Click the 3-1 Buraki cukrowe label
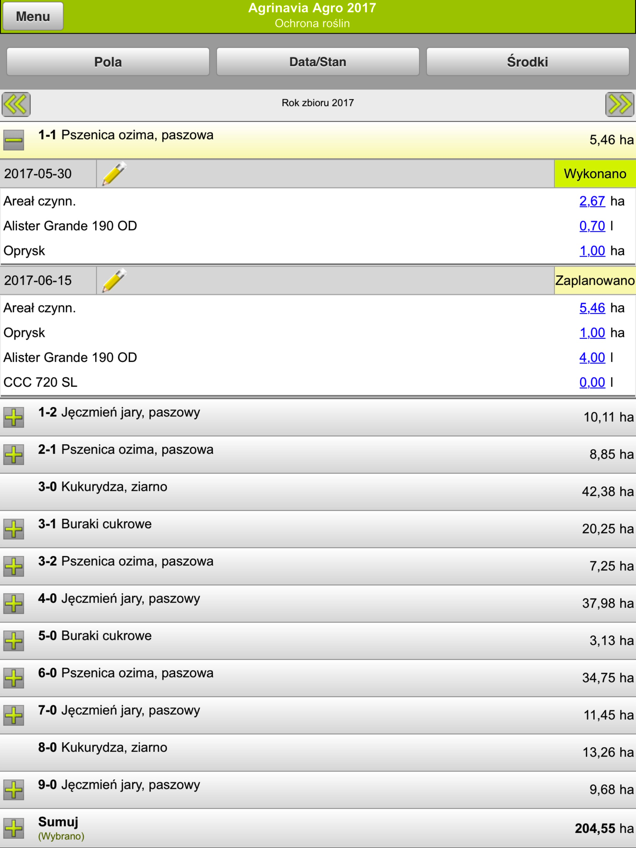This screenshot has height=848, width=636. 95,524
